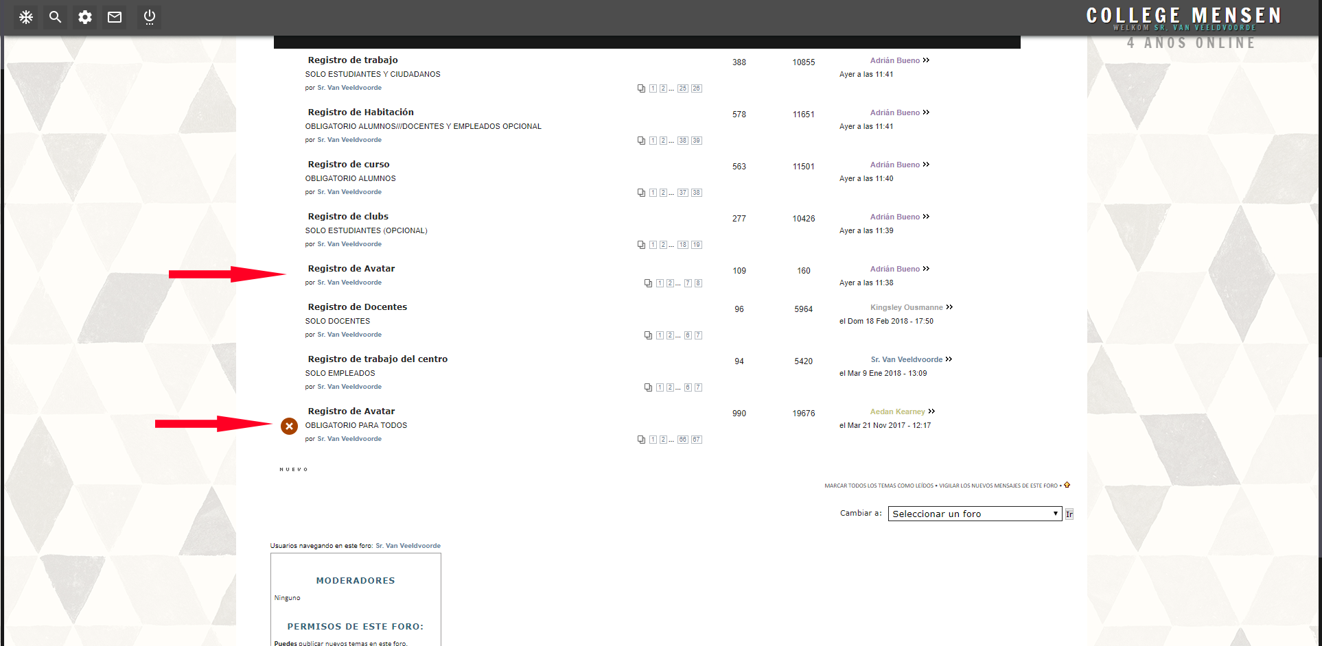Open page 25 of Registro de trabajo
This screenshot has height=646, width=1322.
tap(683, 88)
